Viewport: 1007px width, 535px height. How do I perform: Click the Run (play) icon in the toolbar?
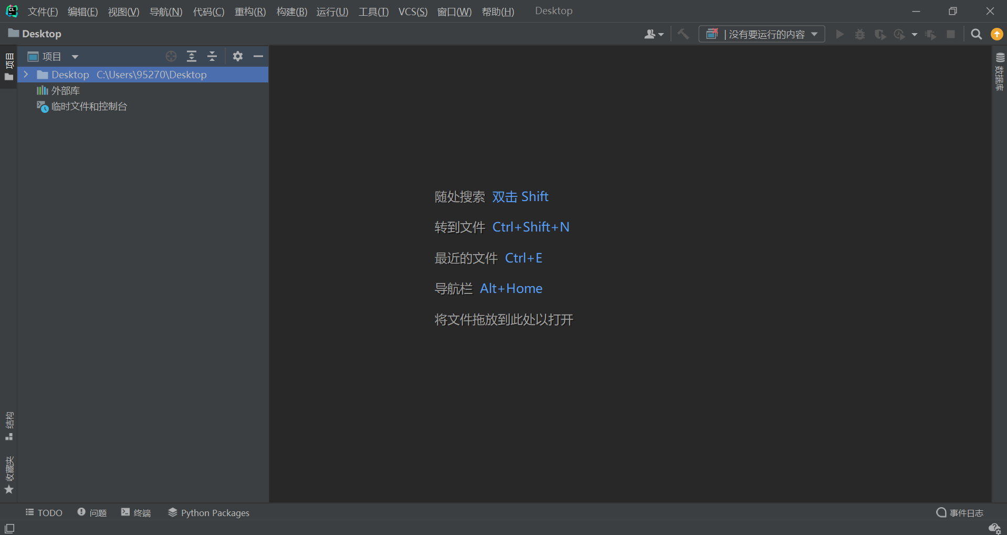[x=840, y=34]
